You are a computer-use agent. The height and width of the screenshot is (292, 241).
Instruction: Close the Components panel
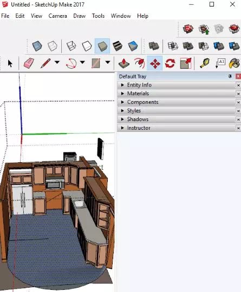point(238,102)
